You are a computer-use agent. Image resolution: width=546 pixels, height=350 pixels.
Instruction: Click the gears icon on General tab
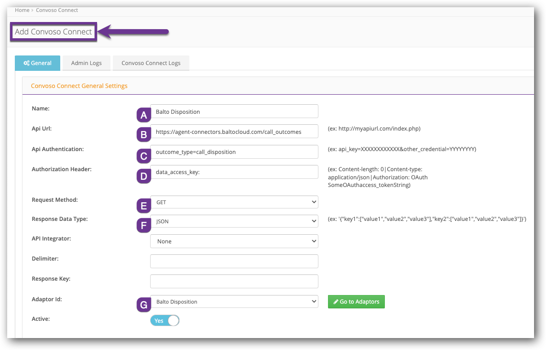tap(26, 63)
